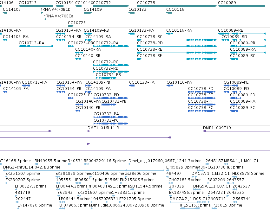
Task: Click EST EK251507.5prime
Action: point(23,174)
